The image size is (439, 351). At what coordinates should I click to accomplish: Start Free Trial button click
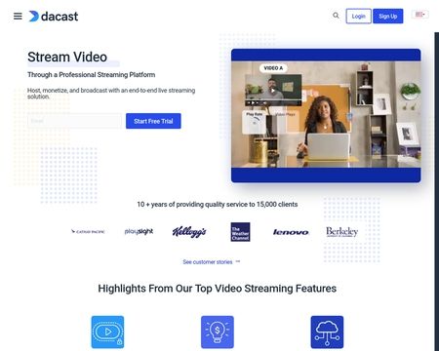click(153, 121)
